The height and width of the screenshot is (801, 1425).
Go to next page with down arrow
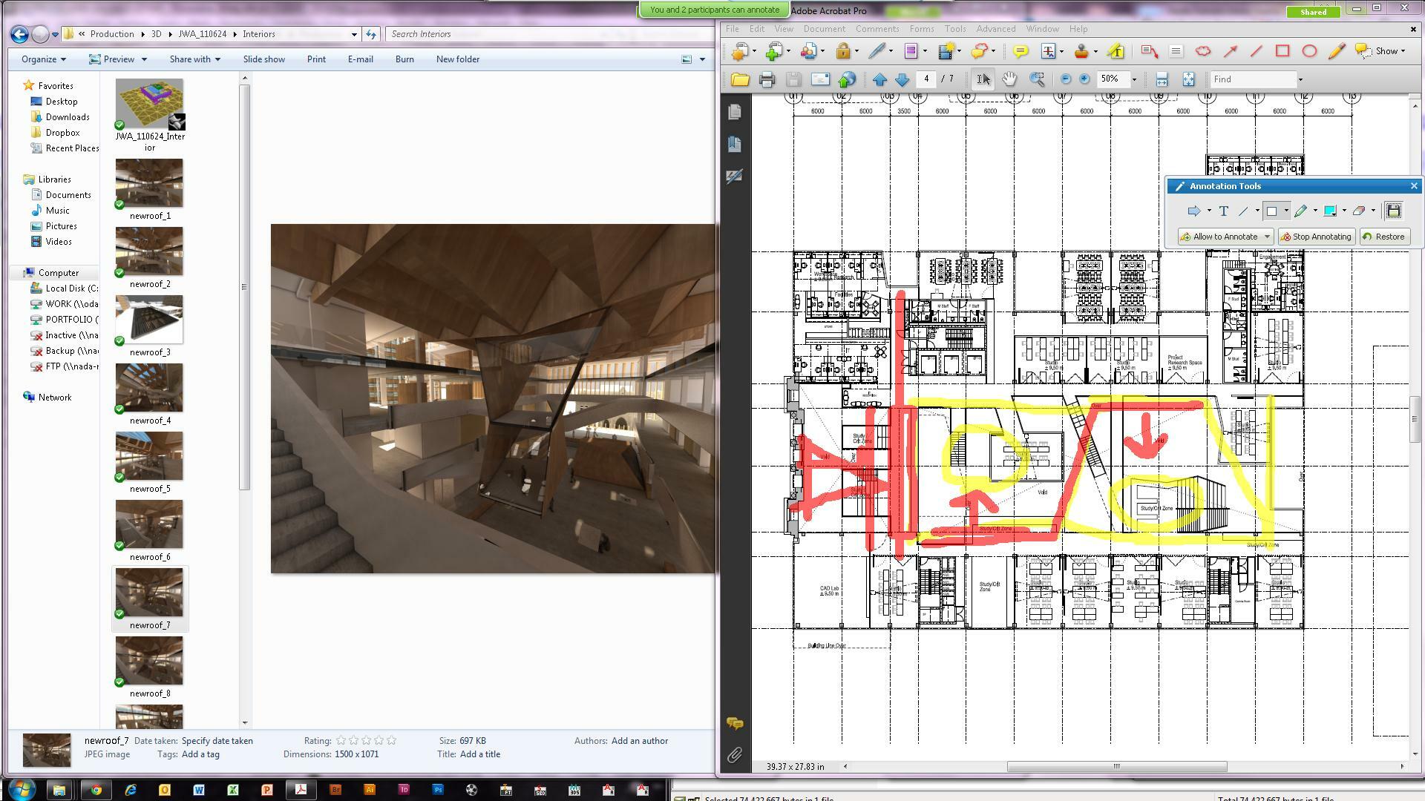coord(902,79)
